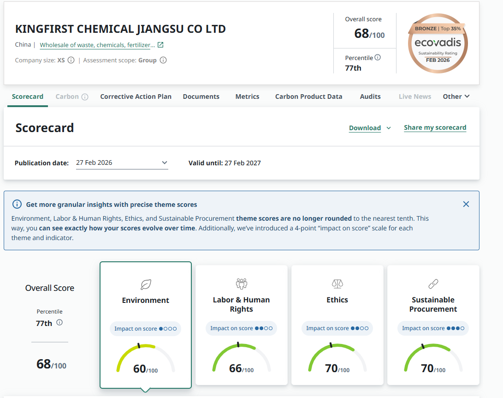Select the Labor & Human Rights card
This screenshot has width=503, height=398.
click(x=242, y=325)
